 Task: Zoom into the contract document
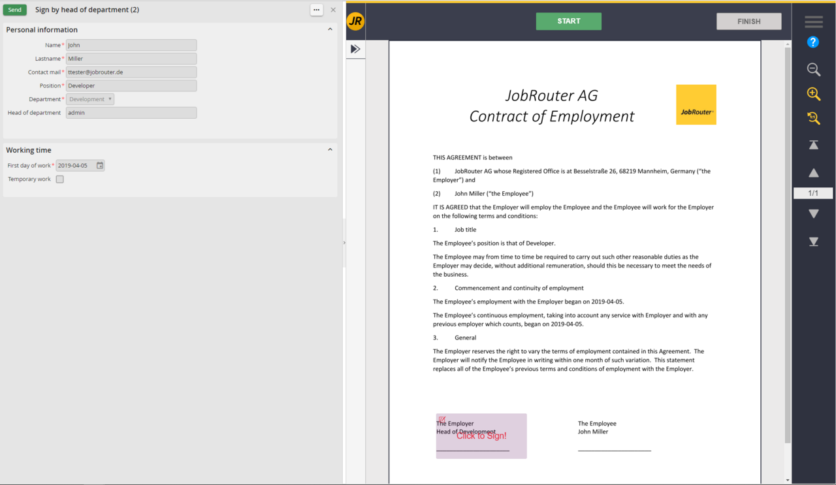pos(812,94)
